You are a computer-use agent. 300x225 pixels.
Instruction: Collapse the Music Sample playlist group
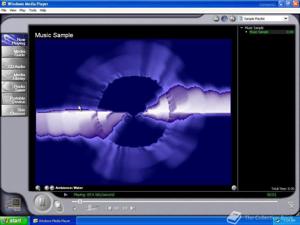242,28
